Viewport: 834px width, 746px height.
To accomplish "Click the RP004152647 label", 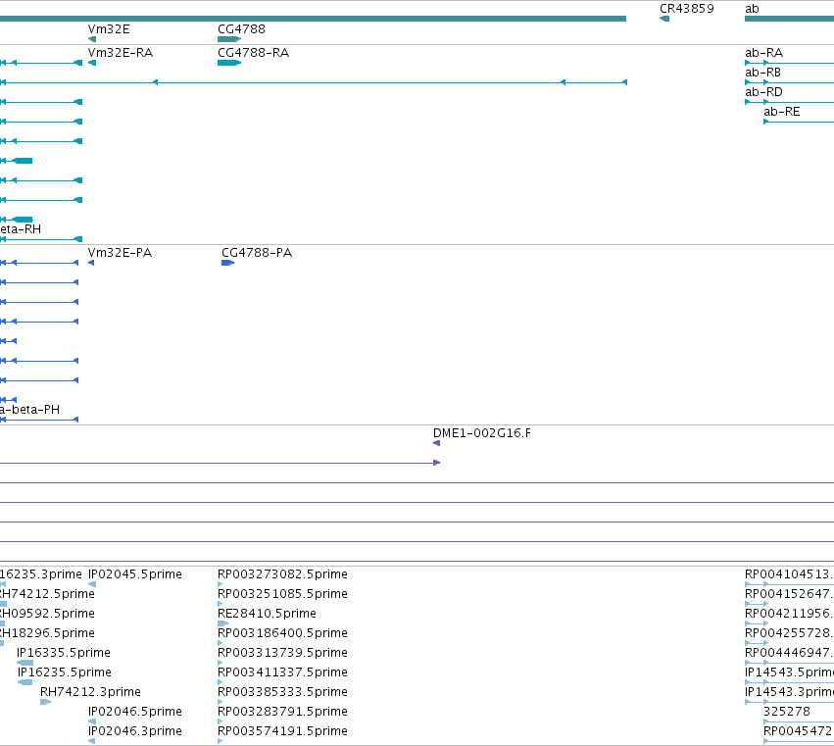I will (x=789, y=594).
